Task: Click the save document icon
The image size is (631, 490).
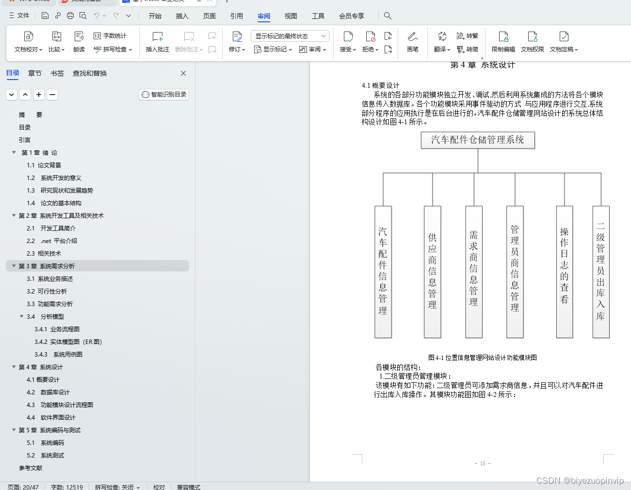Action: coord(45,16)
